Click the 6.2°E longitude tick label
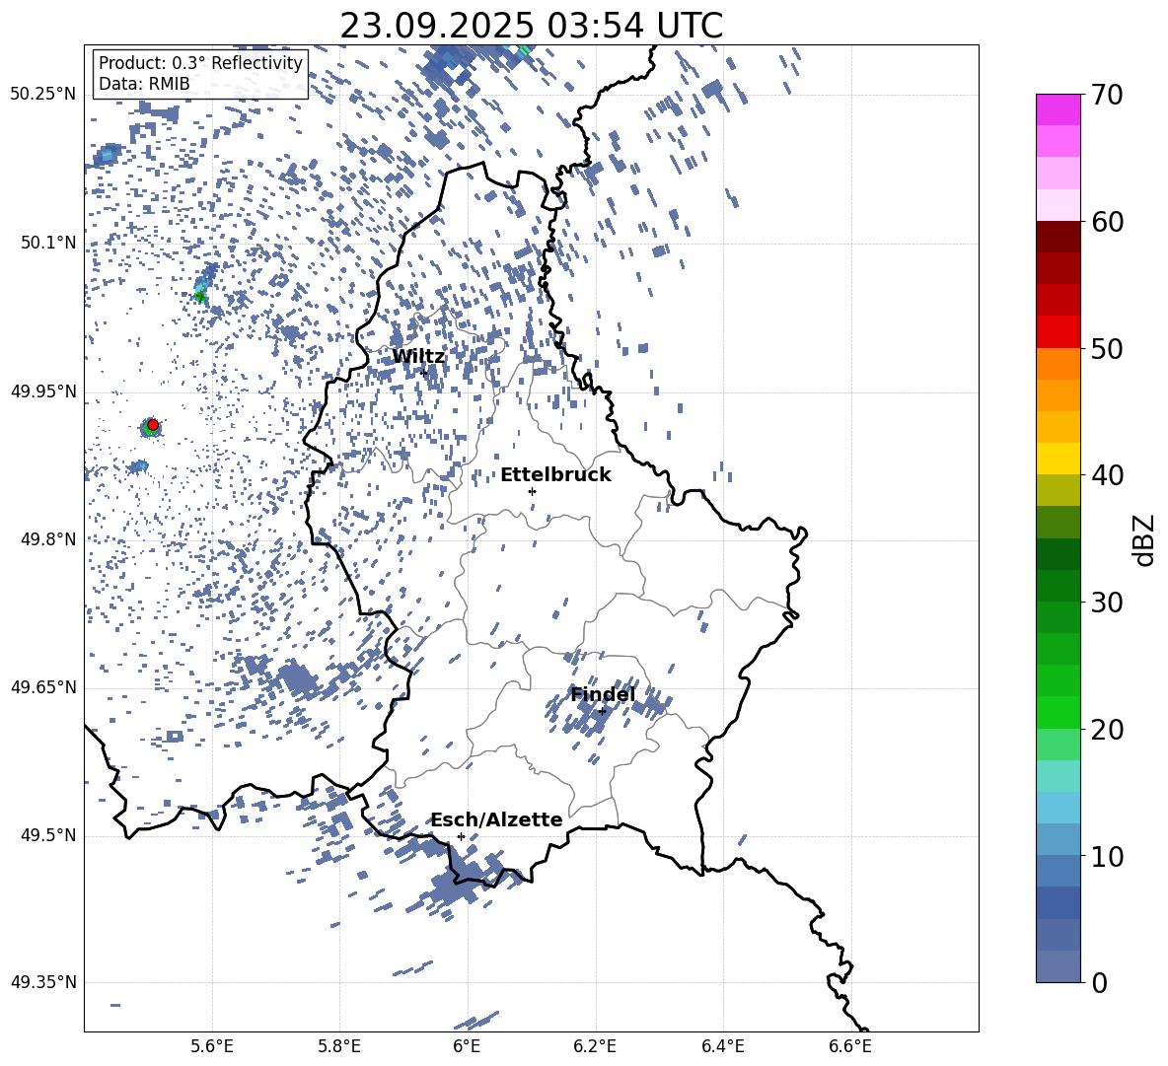The image size is (1168, 1066). pyautogui.click(x=595, y=1046)
